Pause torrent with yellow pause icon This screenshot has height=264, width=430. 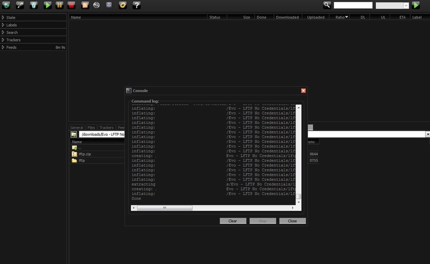[x=59, y=5]
